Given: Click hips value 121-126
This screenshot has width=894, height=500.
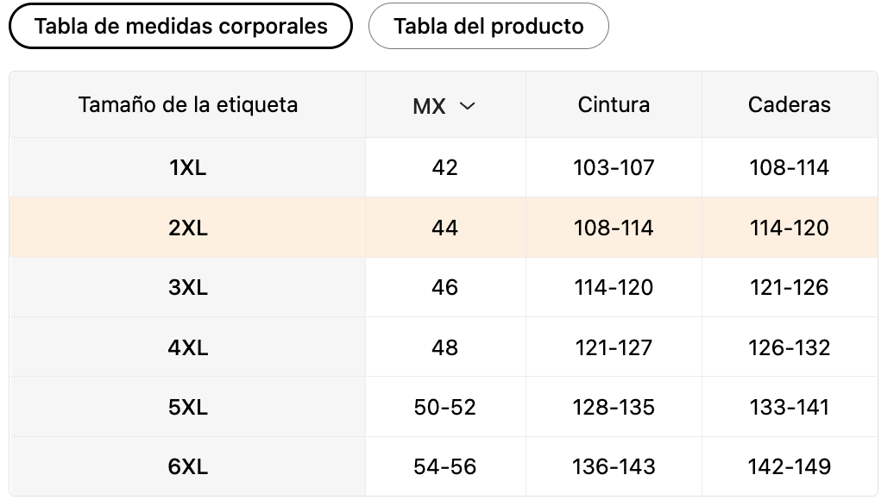Looking at the screenshot, I should (x=789, y=287).
